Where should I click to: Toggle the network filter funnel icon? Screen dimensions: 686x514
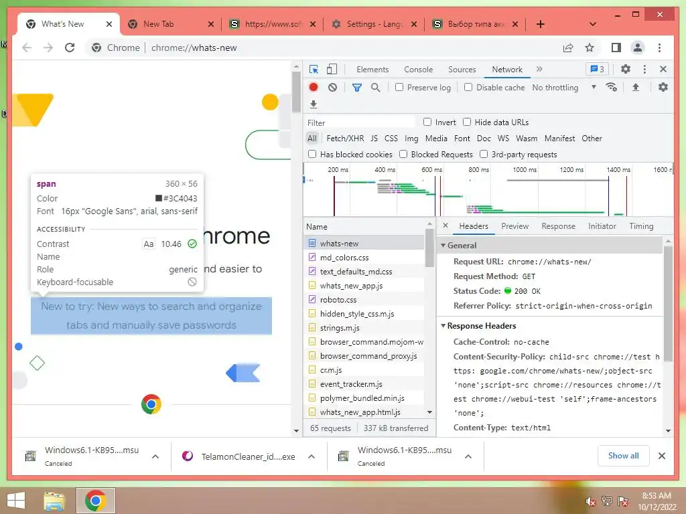356,88
